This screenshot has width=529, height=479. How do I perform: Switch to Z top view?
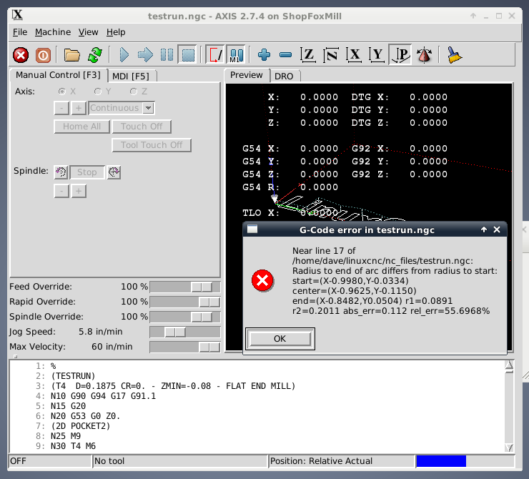point(308,54)
